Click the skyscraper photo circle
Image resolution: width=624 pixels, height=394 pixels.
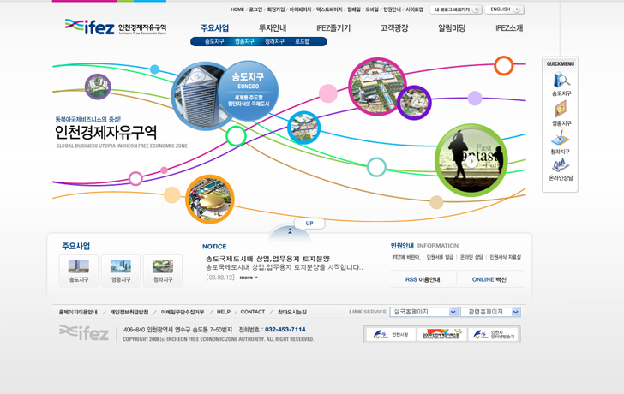coord(199,97)
